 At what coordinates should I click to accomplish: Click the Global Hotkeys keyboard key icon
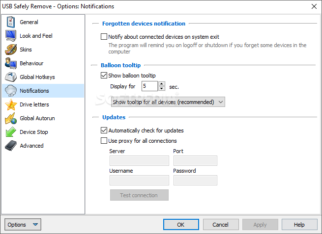point(11,77)
